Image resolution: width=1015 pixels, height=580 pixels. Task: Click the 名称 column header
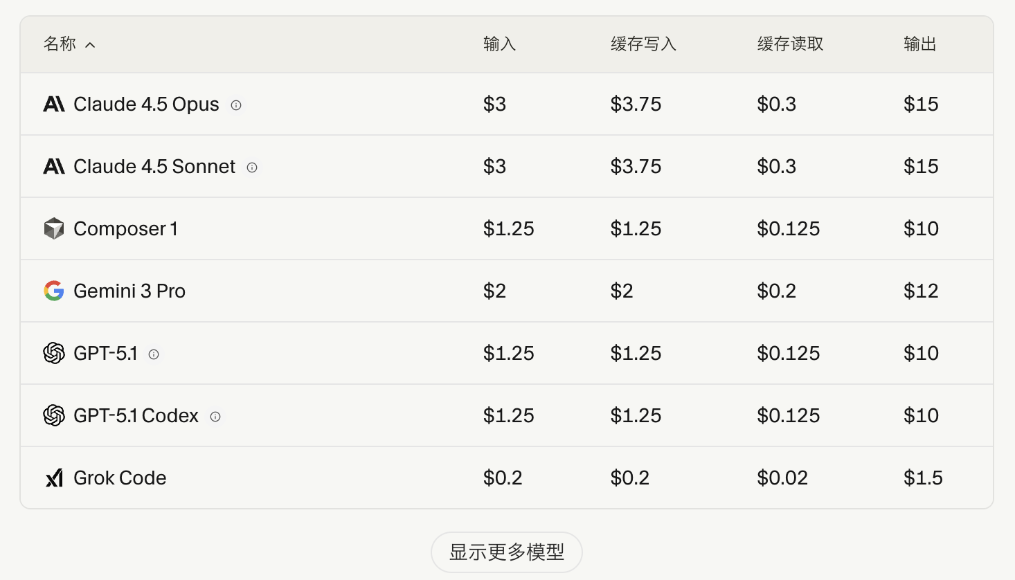pos(61,44)
